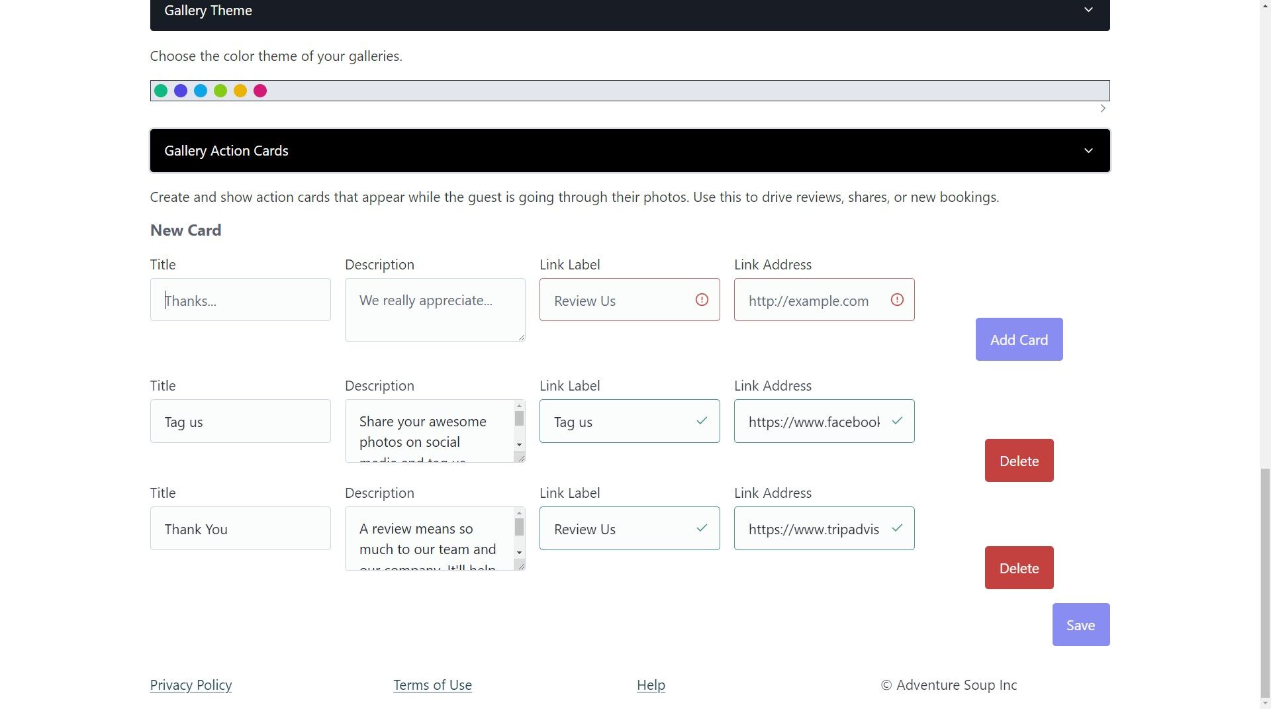Pick the pink gallery theme color
This screenshot has width=1271, height=709.
[260, 91]
